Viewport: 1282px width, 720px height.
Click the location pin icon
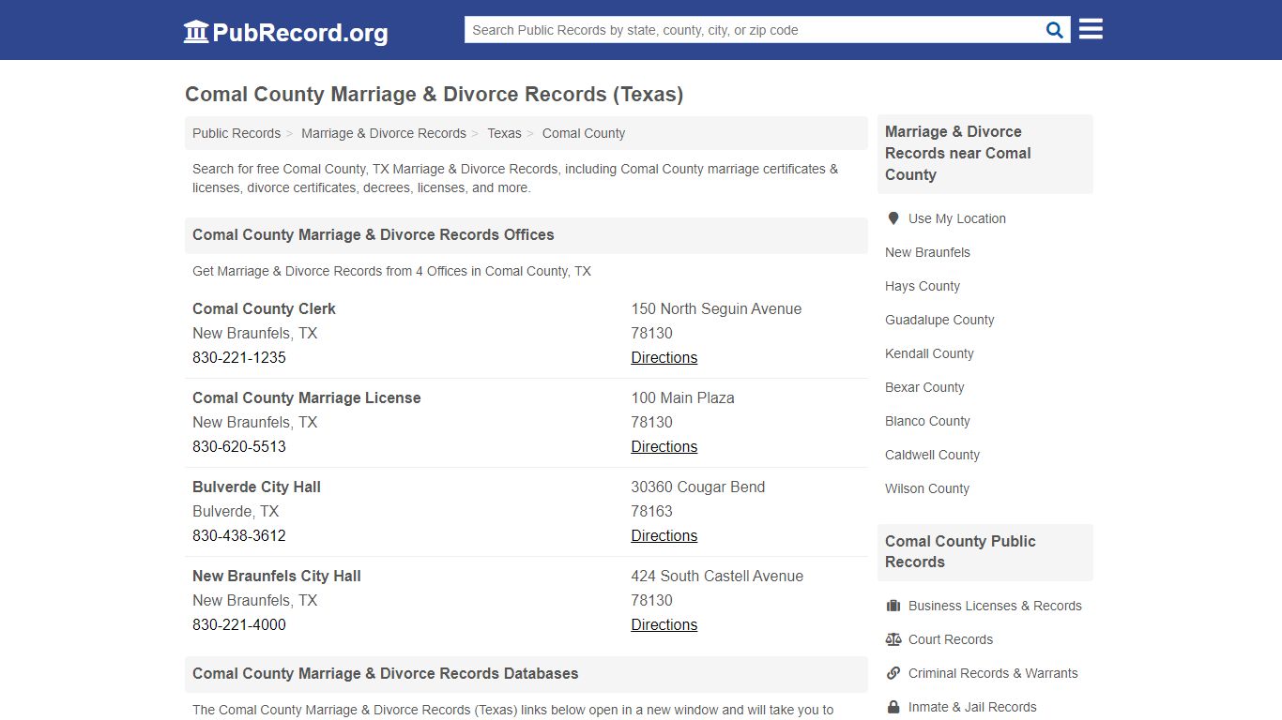[x=893, y=218]
